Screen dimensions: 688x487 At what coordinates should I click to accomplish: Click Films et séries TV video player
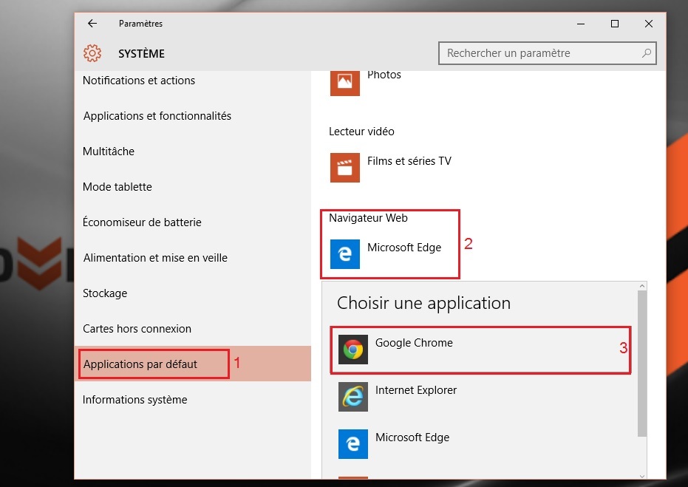coord(390,168)
